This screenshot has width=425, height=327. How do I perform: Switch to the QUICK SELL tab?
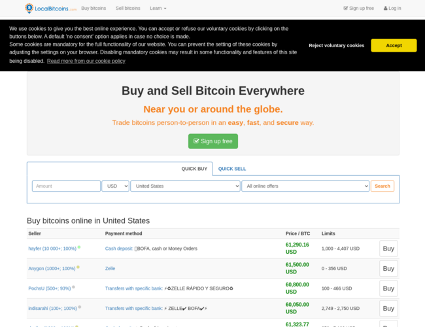tap(232, 169)
